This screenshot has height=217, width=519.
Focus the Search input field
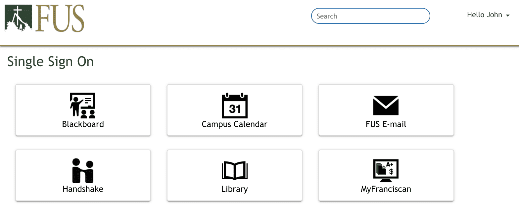pyautogui.click(x=370, y=16)
